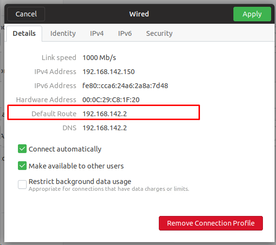
Task: Click the IPv4 address value 192.168.142.150
Action: pyautogui.click(x=108, y=72)
